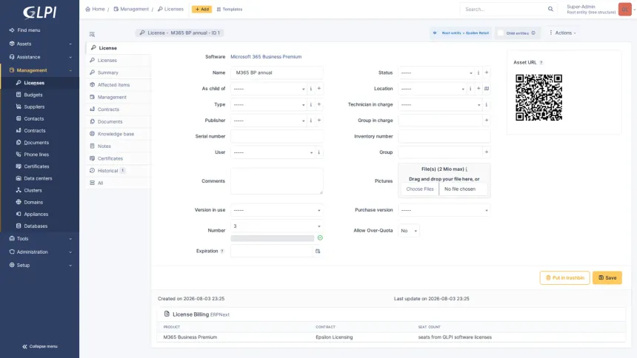Add a new Location with plus icon
This screenshot has height=358, width=637.
coord(478,89)
